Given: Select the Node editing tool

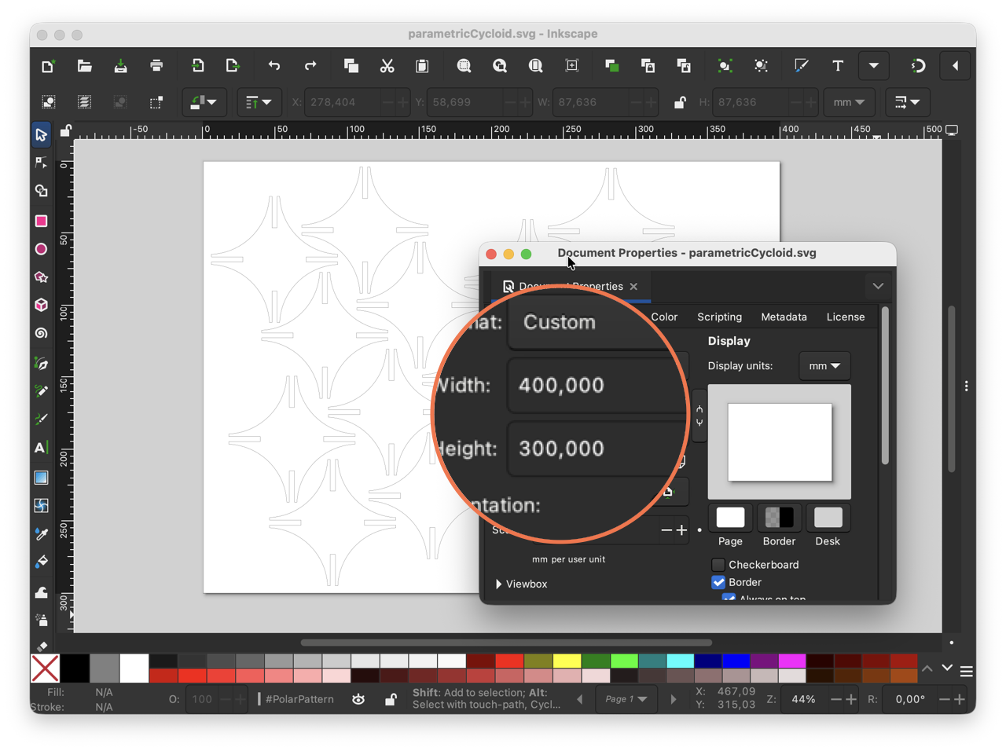Looking at the screenshot, I should [x=42, y=163].
